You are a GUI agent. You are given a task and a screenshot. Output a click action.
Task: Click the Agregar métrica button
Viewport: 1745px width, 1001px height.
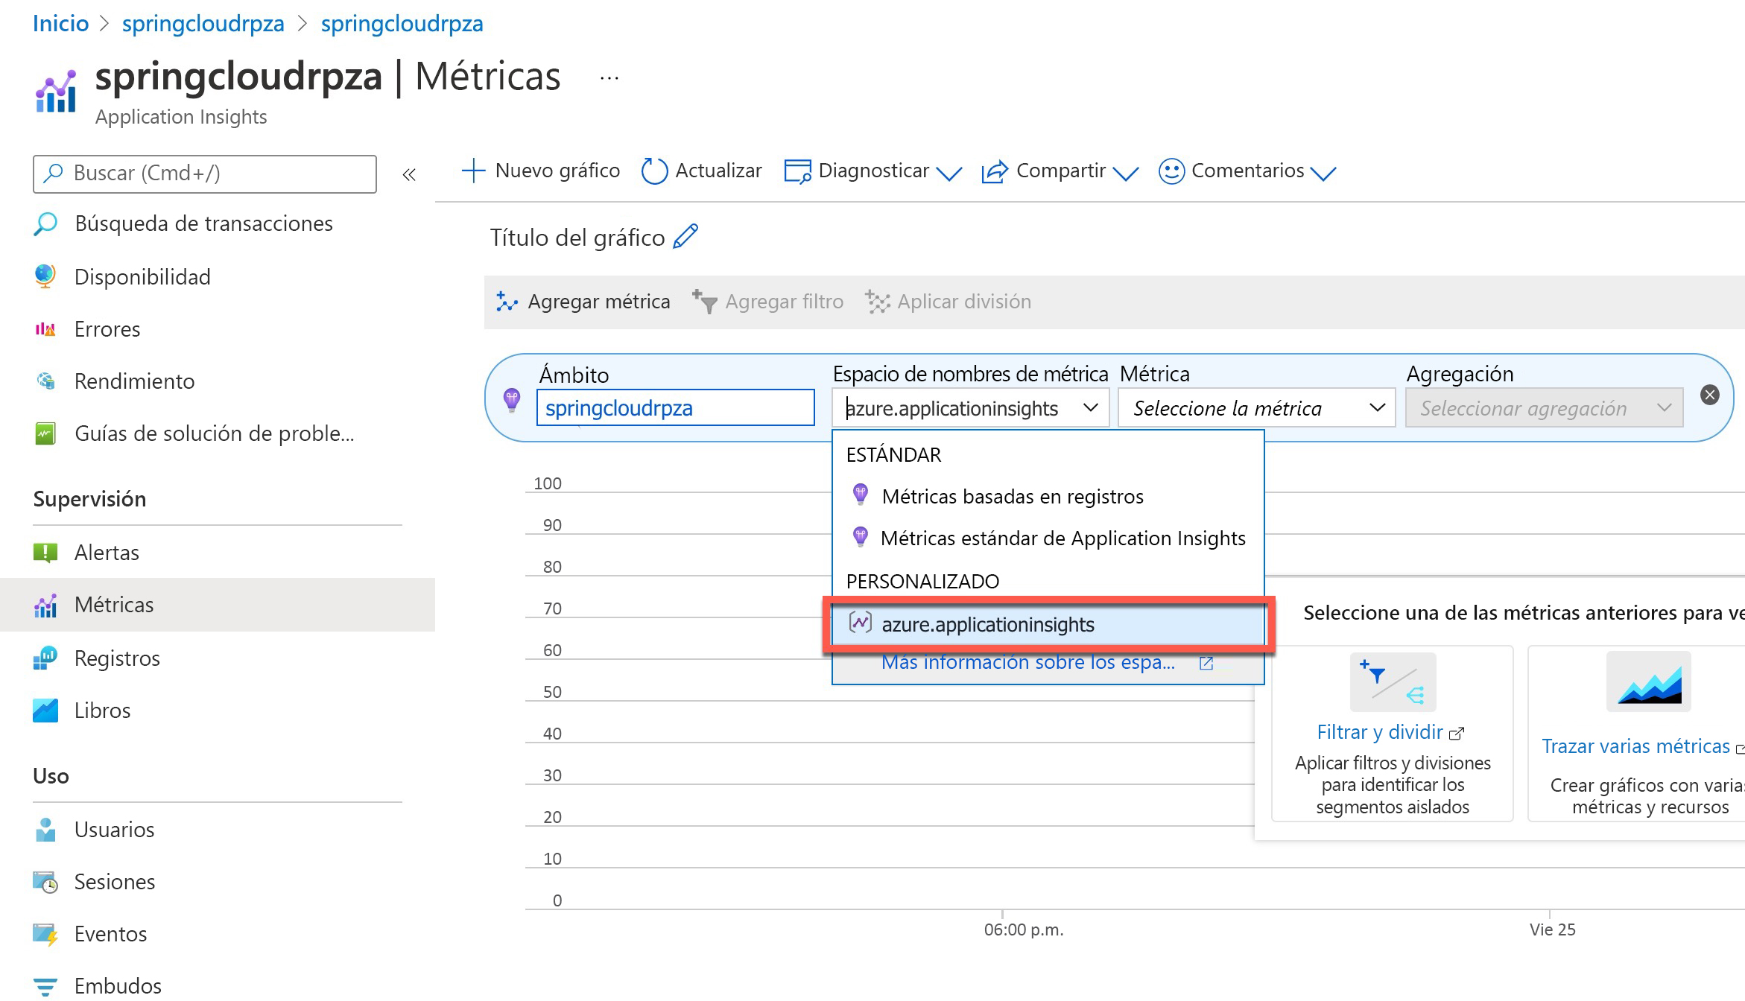pos(583,302)
